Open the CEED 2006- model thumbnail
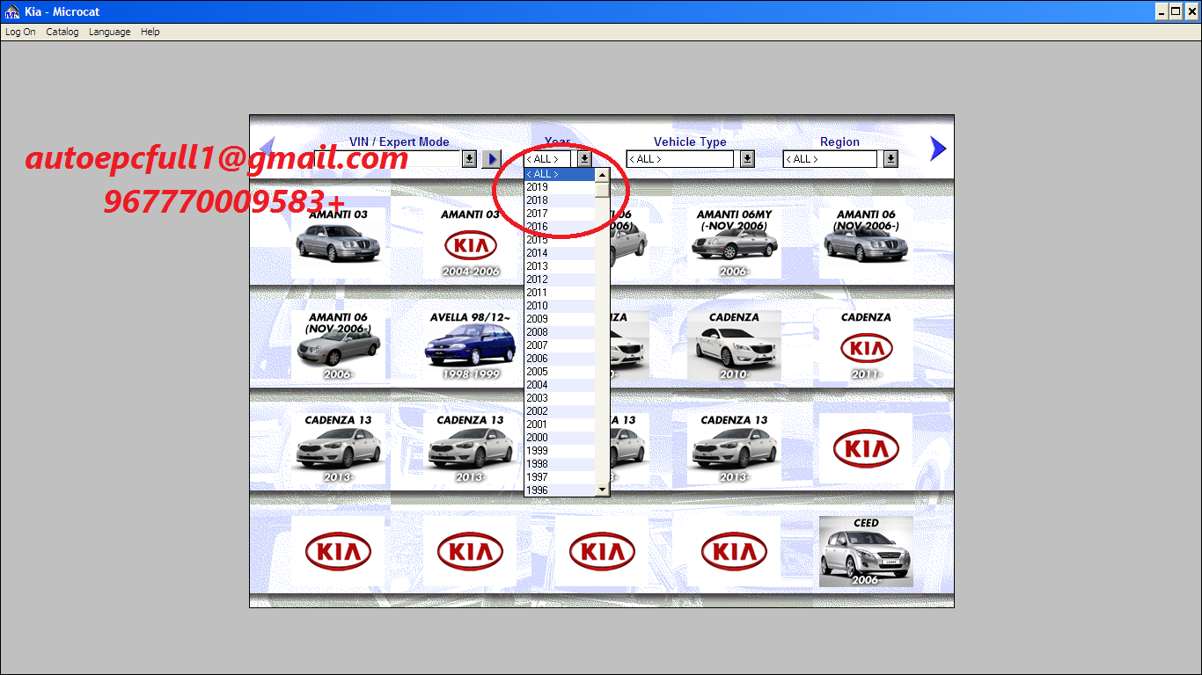The image size is (1202, 675). point(866,551)
